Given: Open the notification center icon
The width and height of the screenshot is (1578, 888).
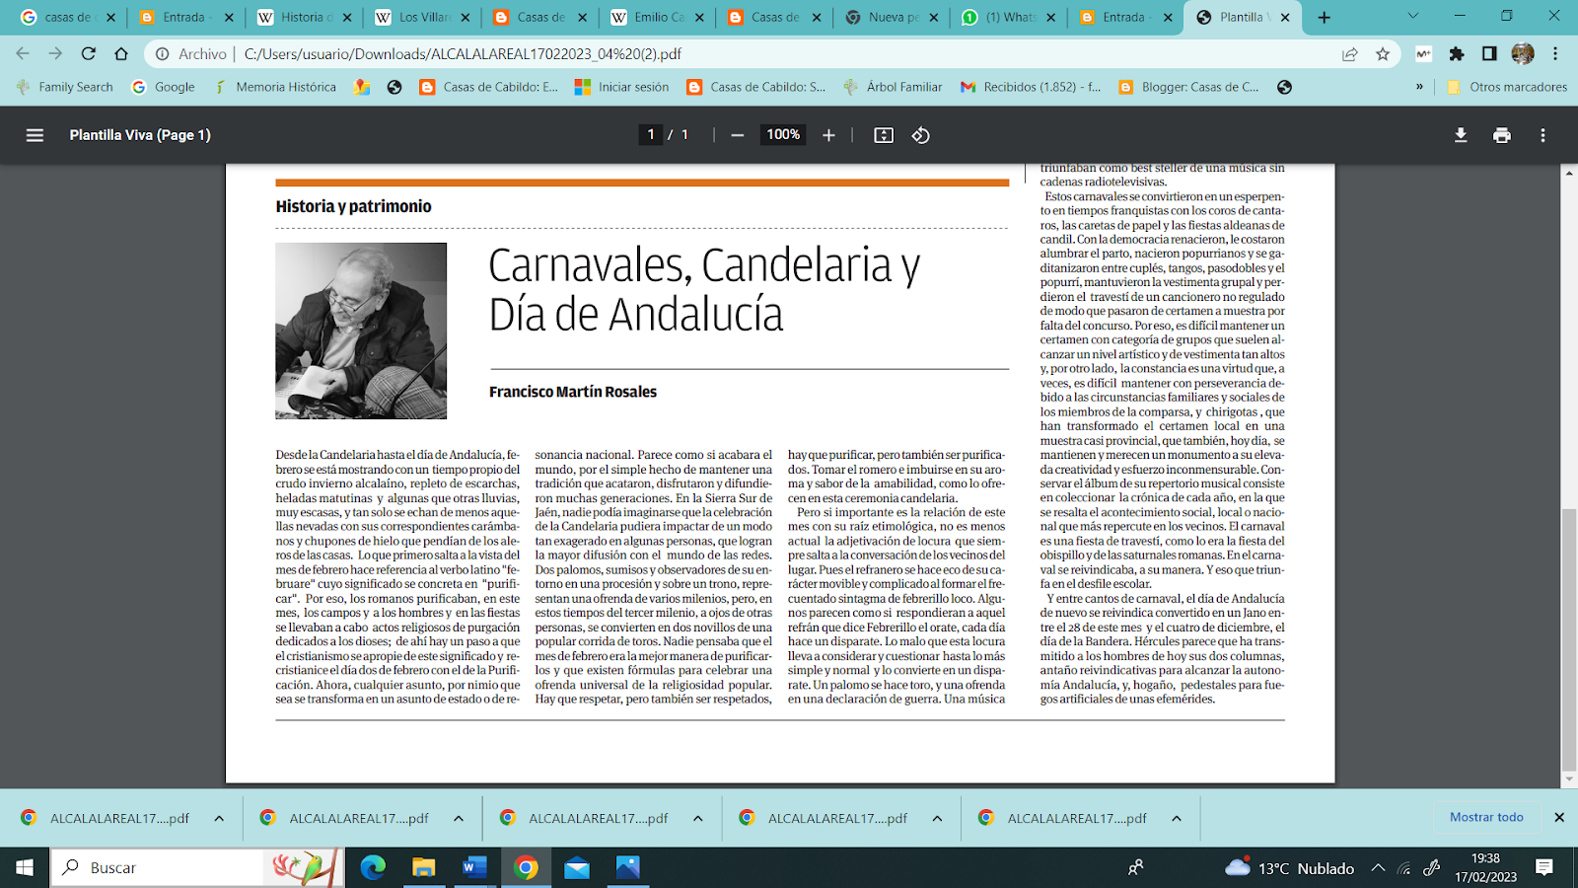Looking at the screenshot, I should 1544,867.
